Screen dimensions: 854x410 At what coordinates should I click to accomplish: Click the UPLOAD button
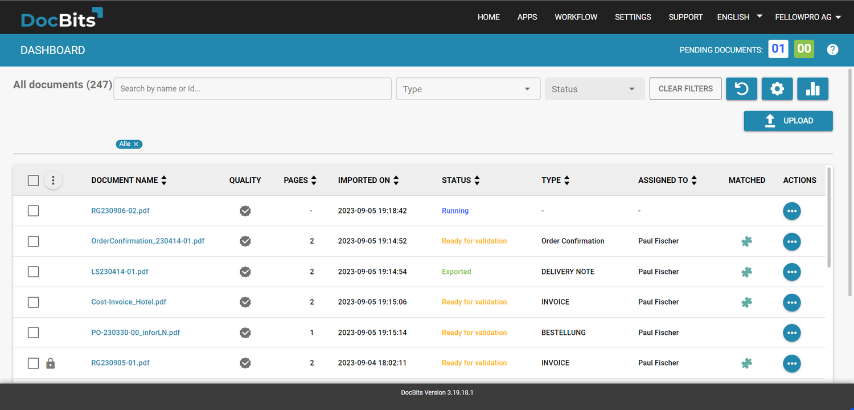[788, 121]
